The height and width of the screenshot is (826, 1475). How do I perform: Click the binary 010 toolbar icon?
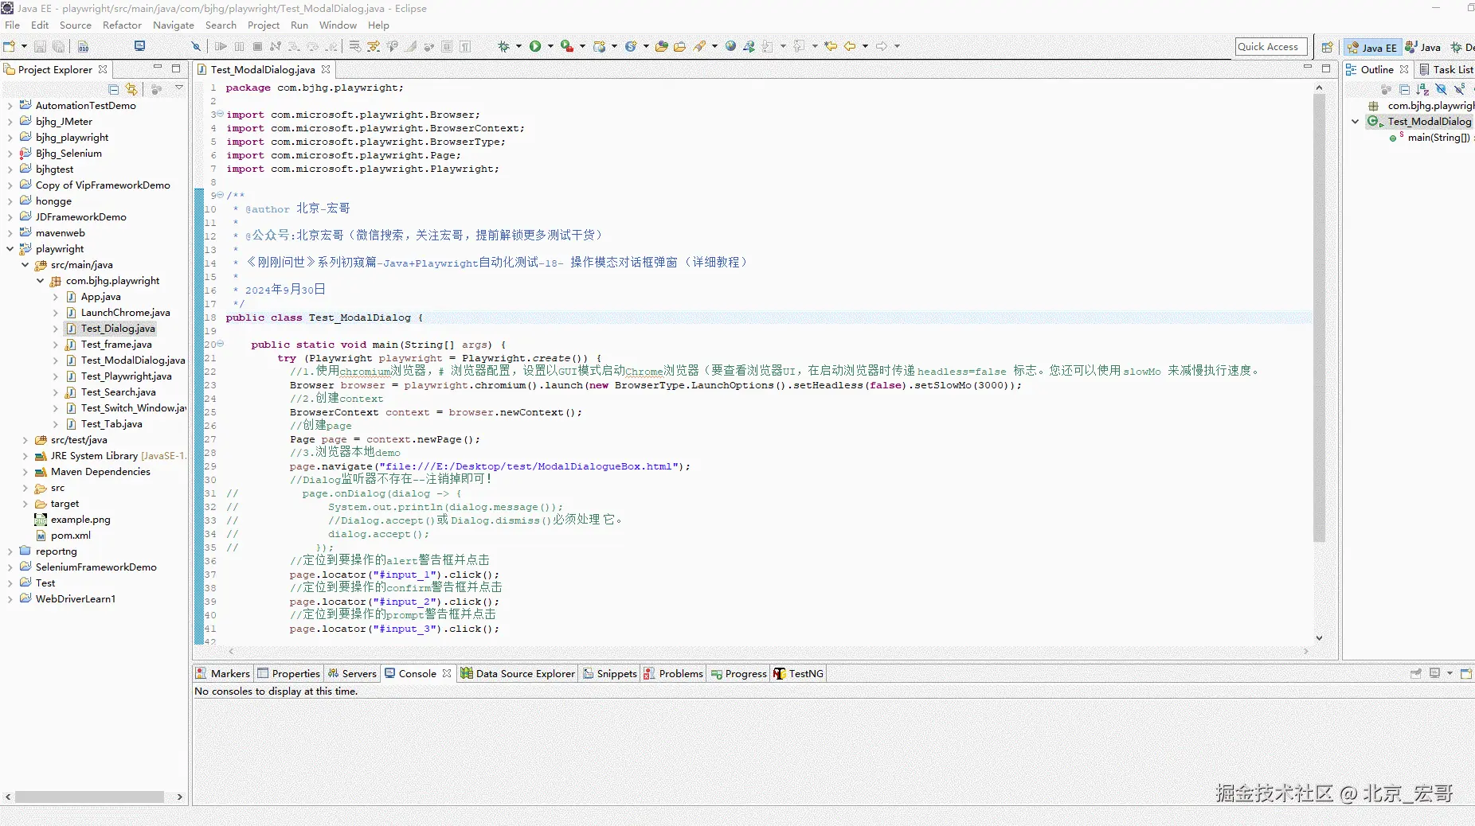(x=83, y=46)
